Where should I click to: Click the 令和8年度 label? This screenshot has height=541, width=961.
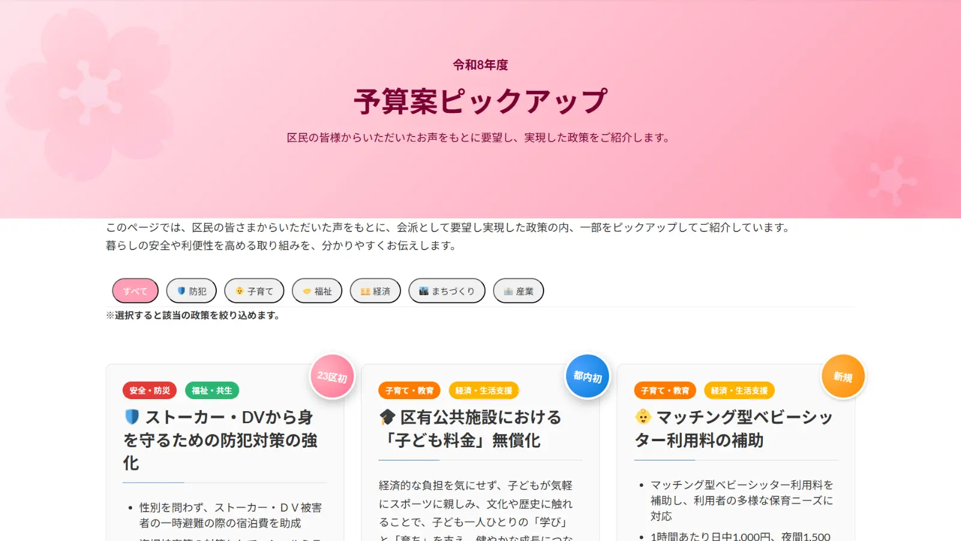pyautogui.click(x=480, y=65)
